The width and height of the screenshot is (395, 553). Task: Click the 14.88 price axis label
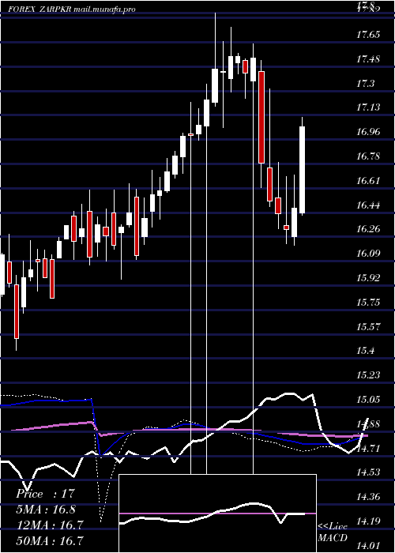click(369, 424)
